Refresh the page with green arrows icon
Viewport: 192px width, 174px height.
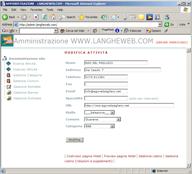tap(44, 17)
